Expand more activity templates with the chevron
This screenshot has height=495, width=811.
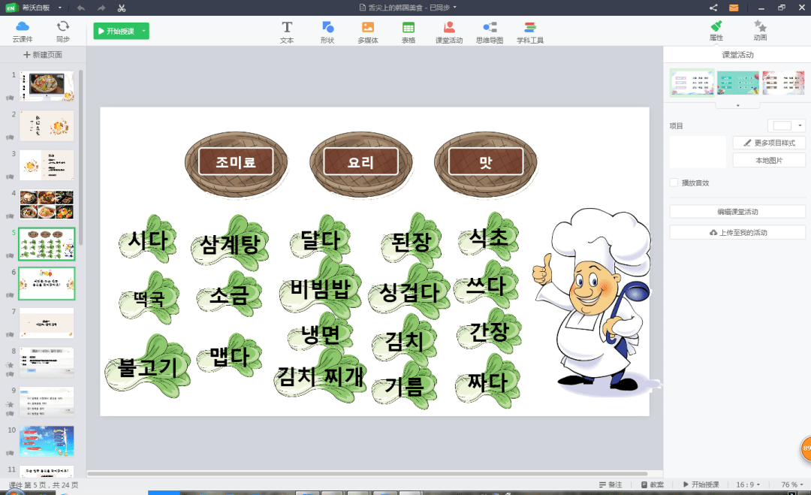pyautogui.click(x=737, y=105)
